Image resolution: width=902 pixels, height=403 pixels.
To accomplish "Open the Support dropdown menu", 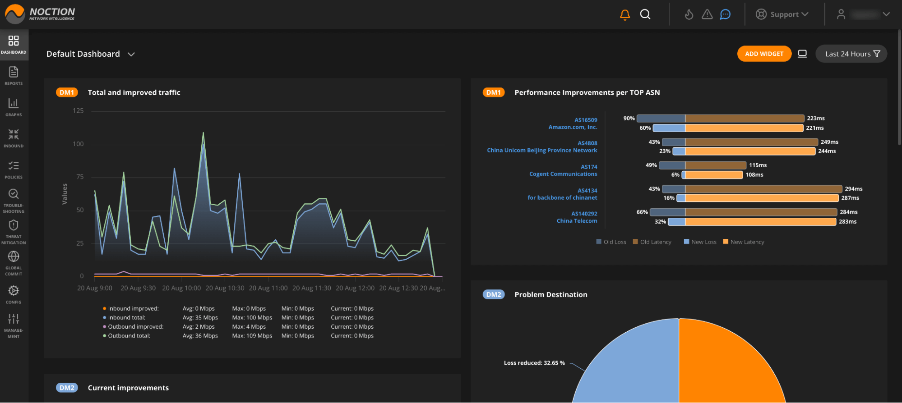I will [x=782, y=14].
